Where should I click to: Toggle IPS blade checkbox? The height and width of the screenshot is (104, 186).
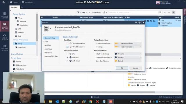pos(67,54)
